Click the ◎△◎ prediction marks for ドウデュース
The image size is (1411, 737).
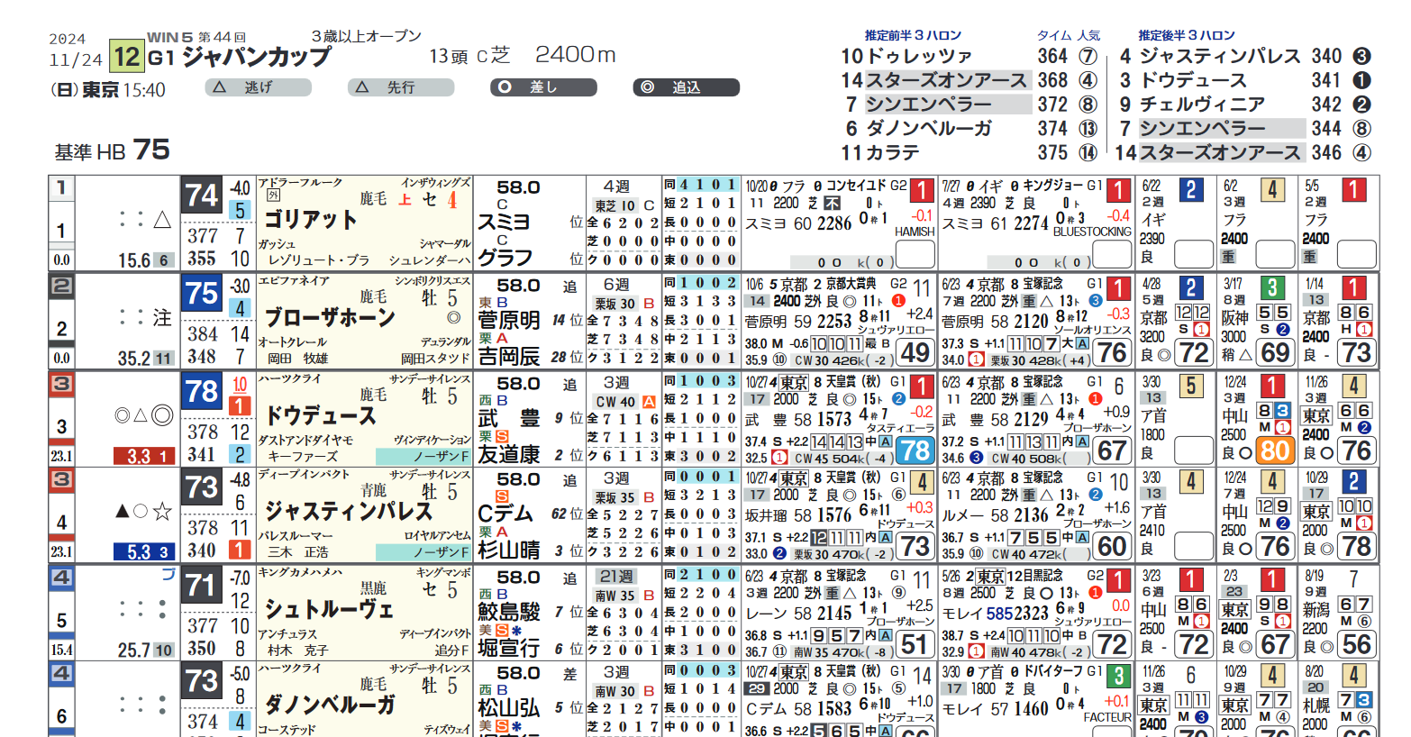click(x=144, y=415)
